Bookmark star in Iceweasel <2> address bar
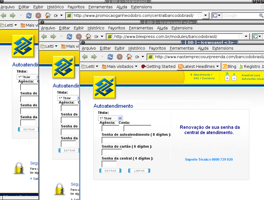264x200 pixels. (x=240, y=37)
